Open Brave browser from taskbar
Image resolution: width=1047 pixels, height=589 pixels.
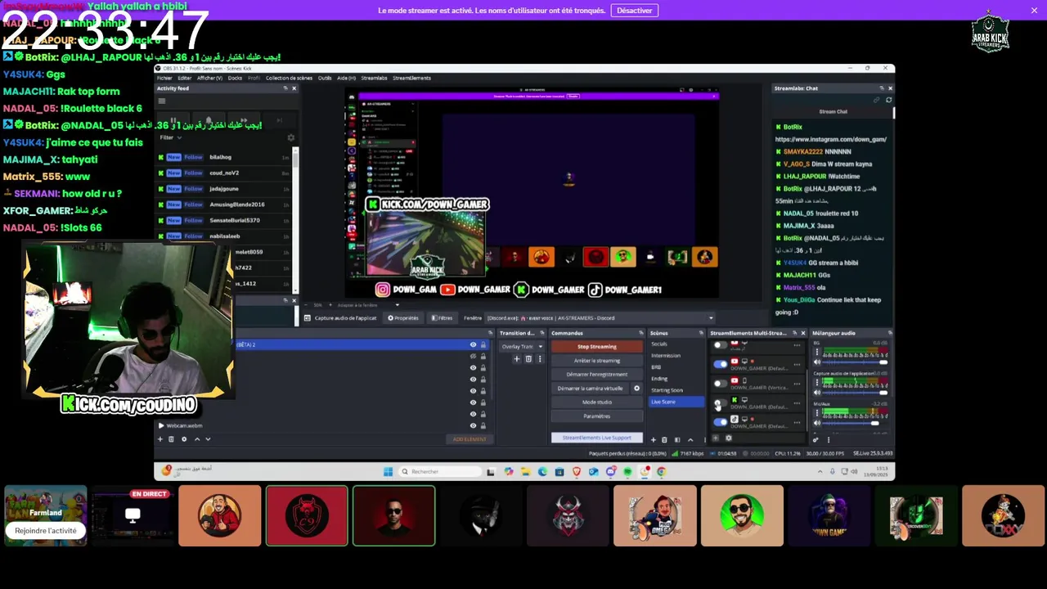coord(576,471)
